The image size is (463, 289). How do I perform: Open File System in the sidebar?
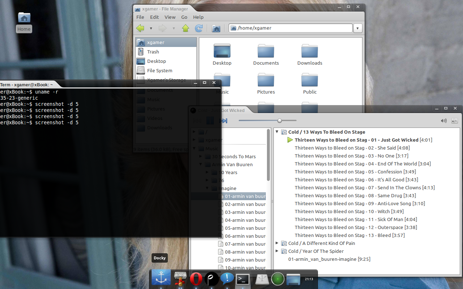[x=166, y=70]
